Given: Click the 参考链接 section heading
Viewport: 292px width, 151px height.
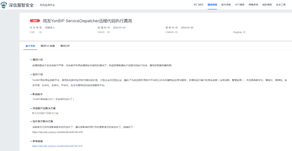Looking at the screenshot, I should pyautogui.click(x=38, y=141).
